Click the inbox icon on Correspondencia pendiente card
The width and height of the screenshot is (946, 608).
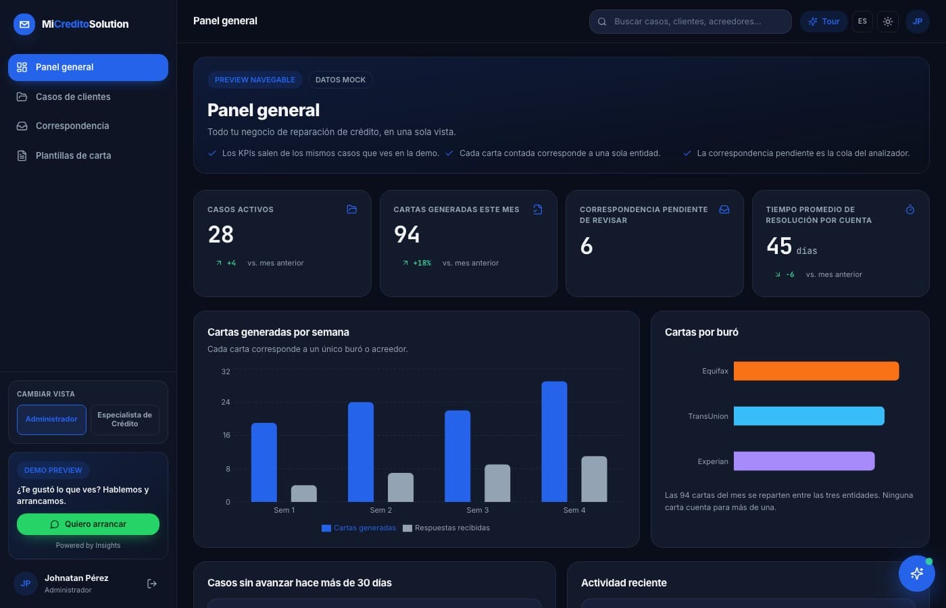724,209
